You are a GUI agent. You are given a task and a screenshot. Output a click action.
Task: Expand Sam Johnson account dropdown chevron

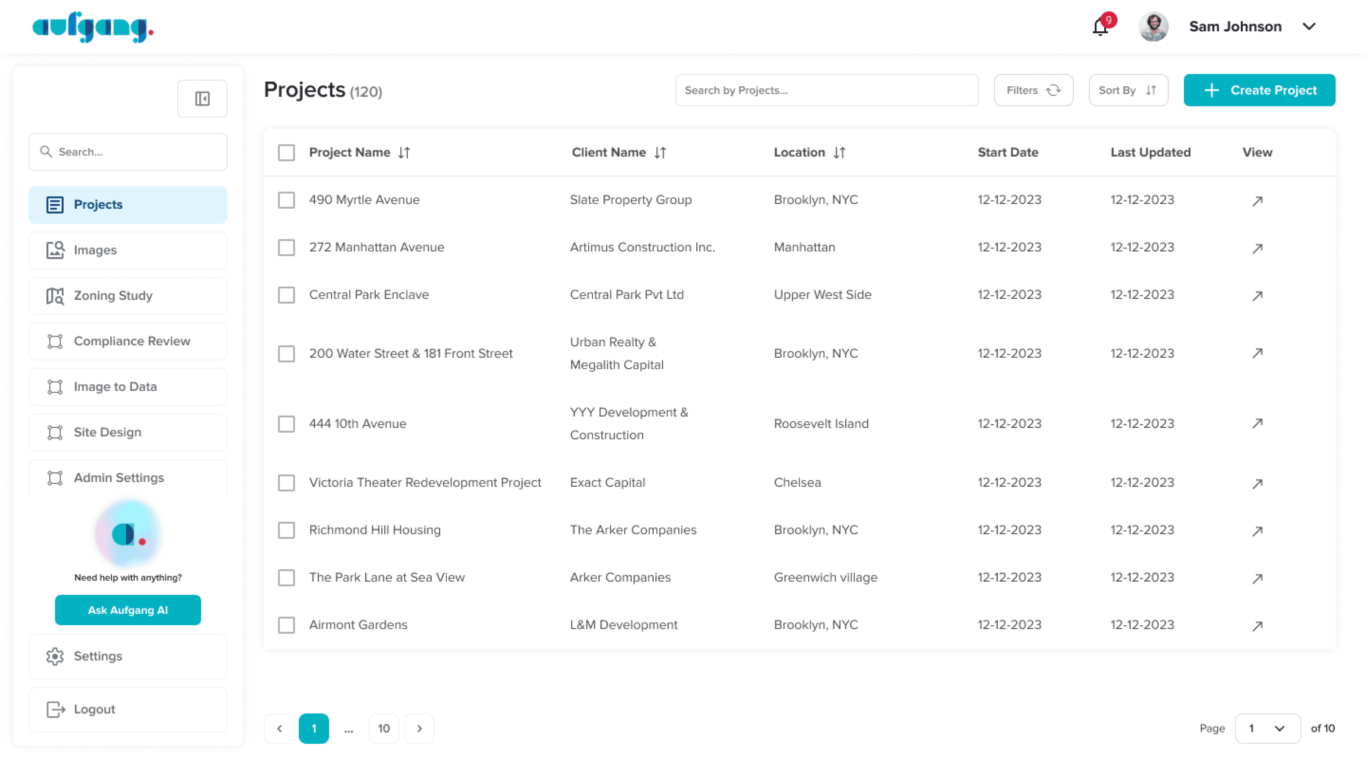1309,27
